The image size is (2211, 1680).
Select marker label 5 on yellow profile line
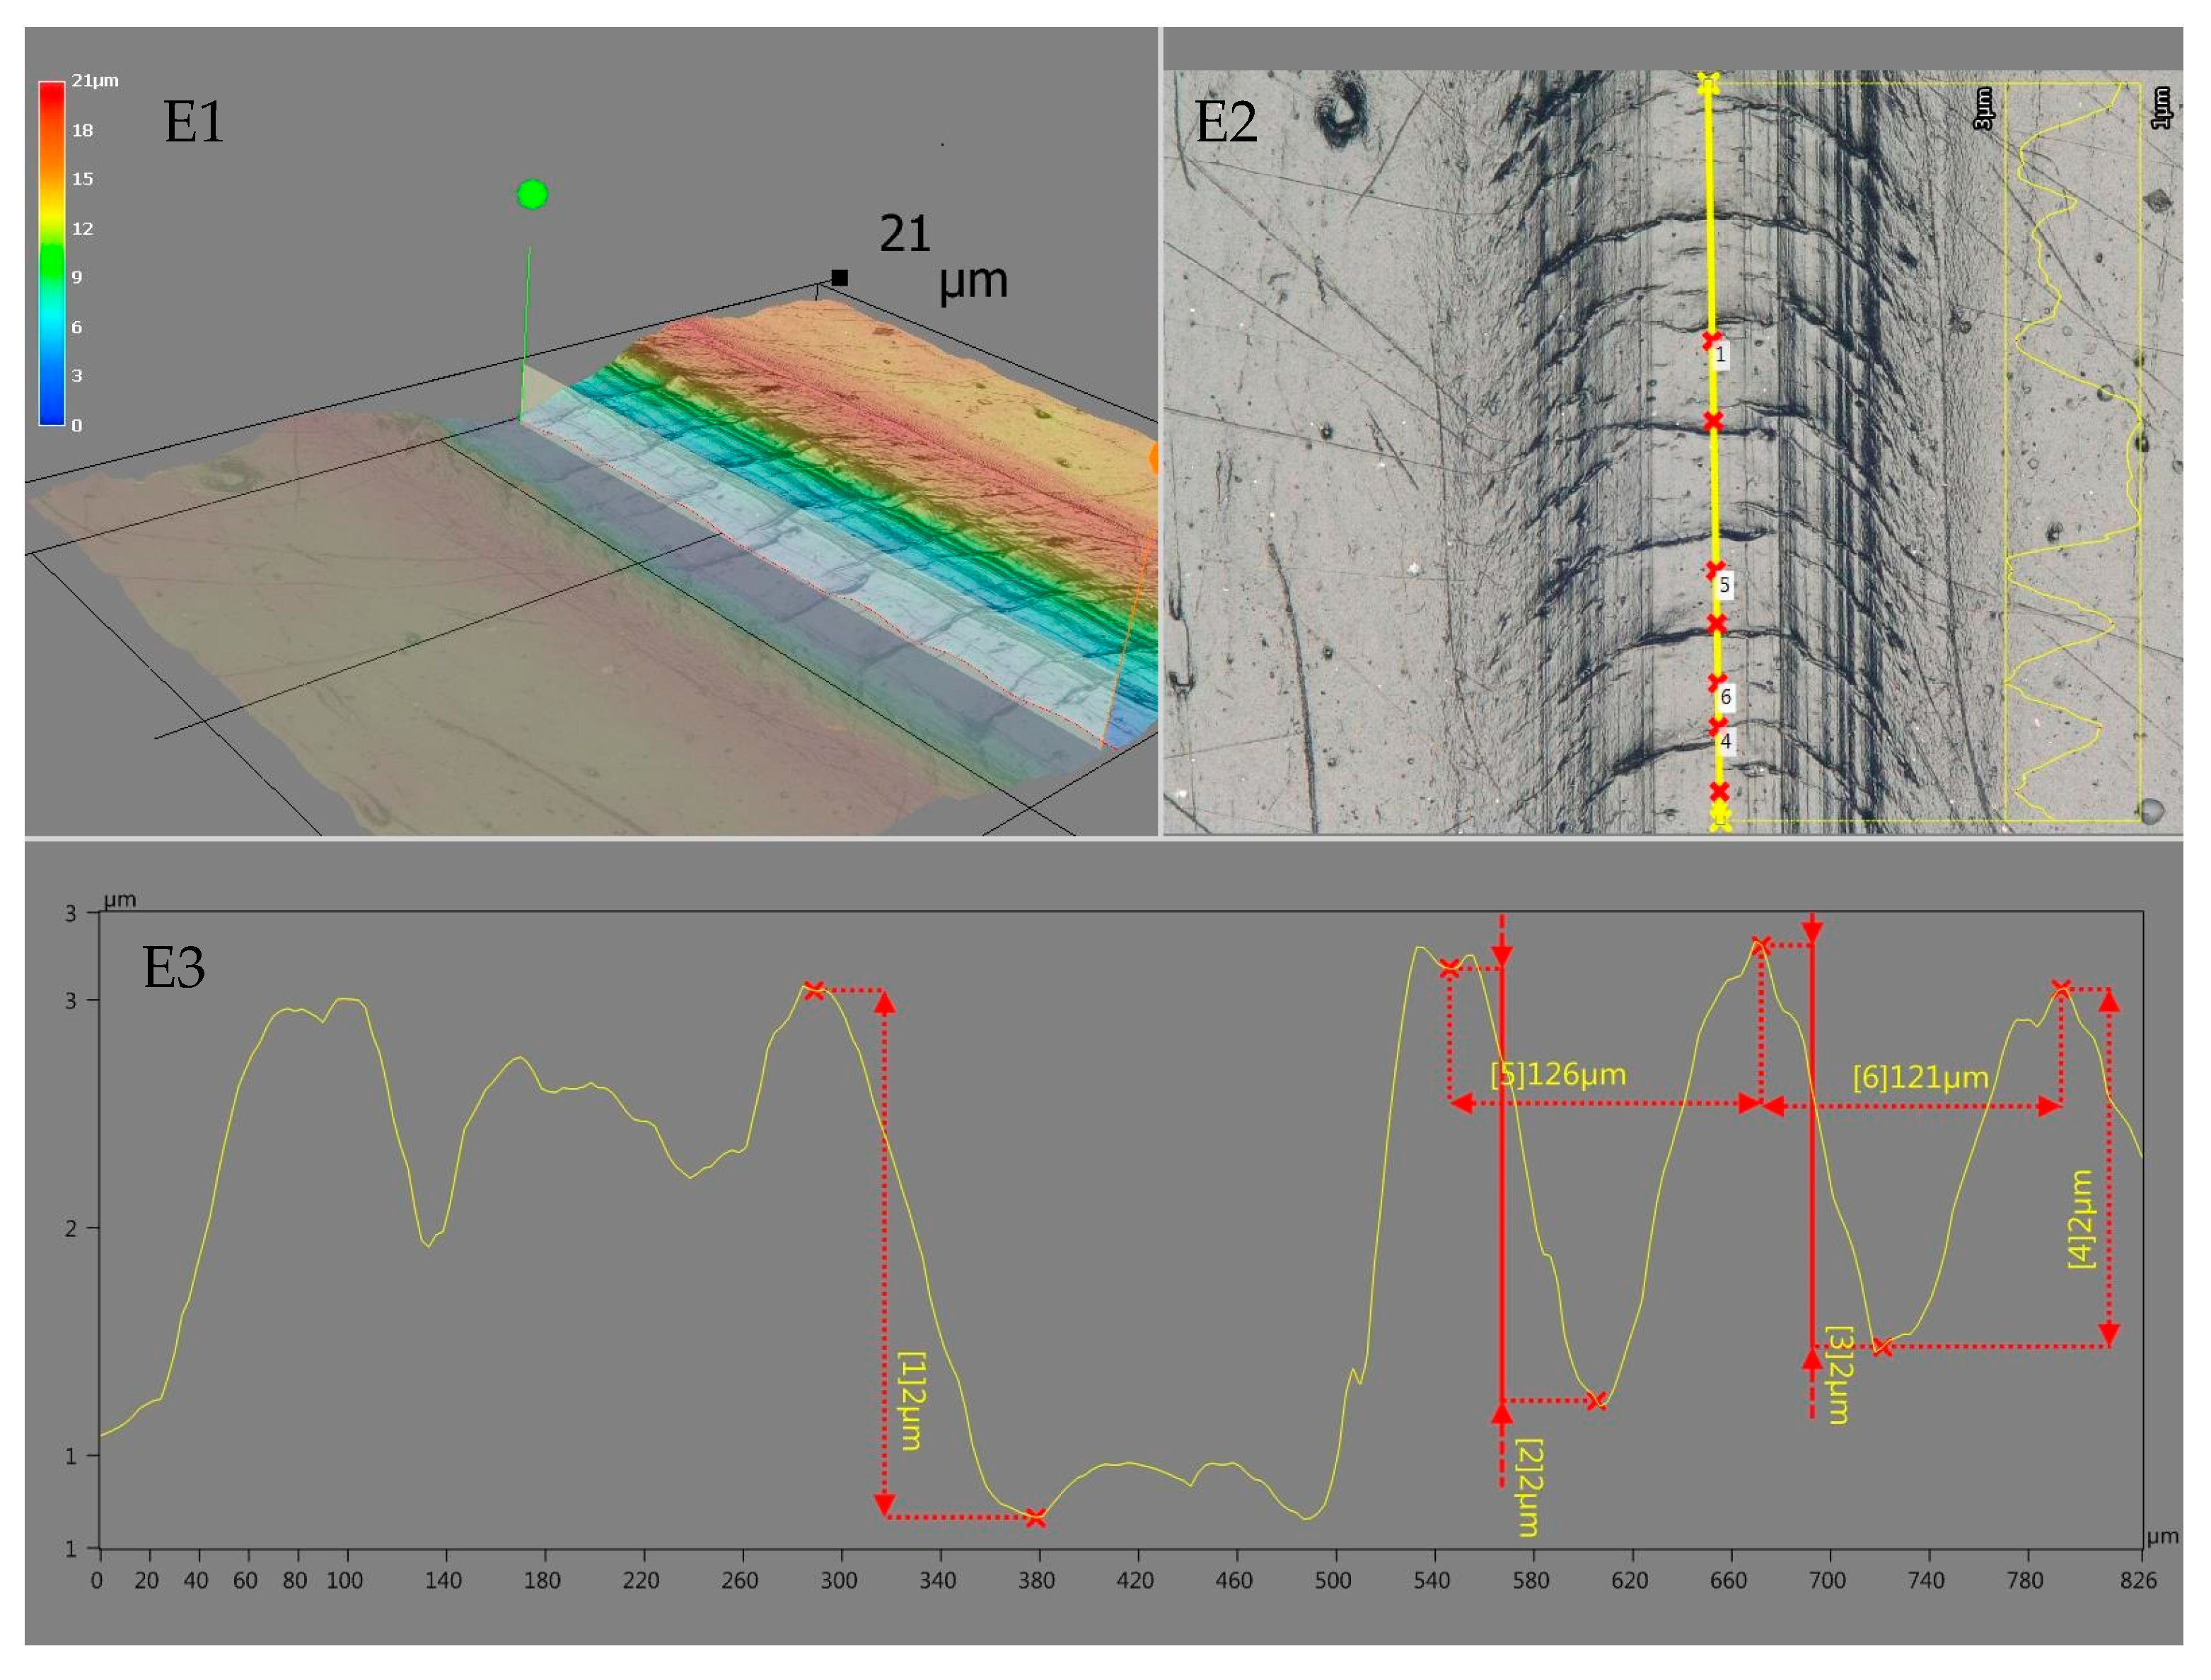pyautogui.click(x=1724, y=585)
